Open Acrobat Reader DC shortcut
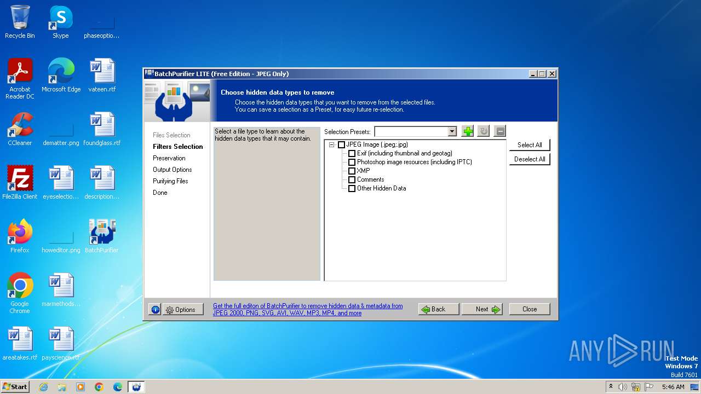This screenshot has width=701, height=394. point(20,79)
